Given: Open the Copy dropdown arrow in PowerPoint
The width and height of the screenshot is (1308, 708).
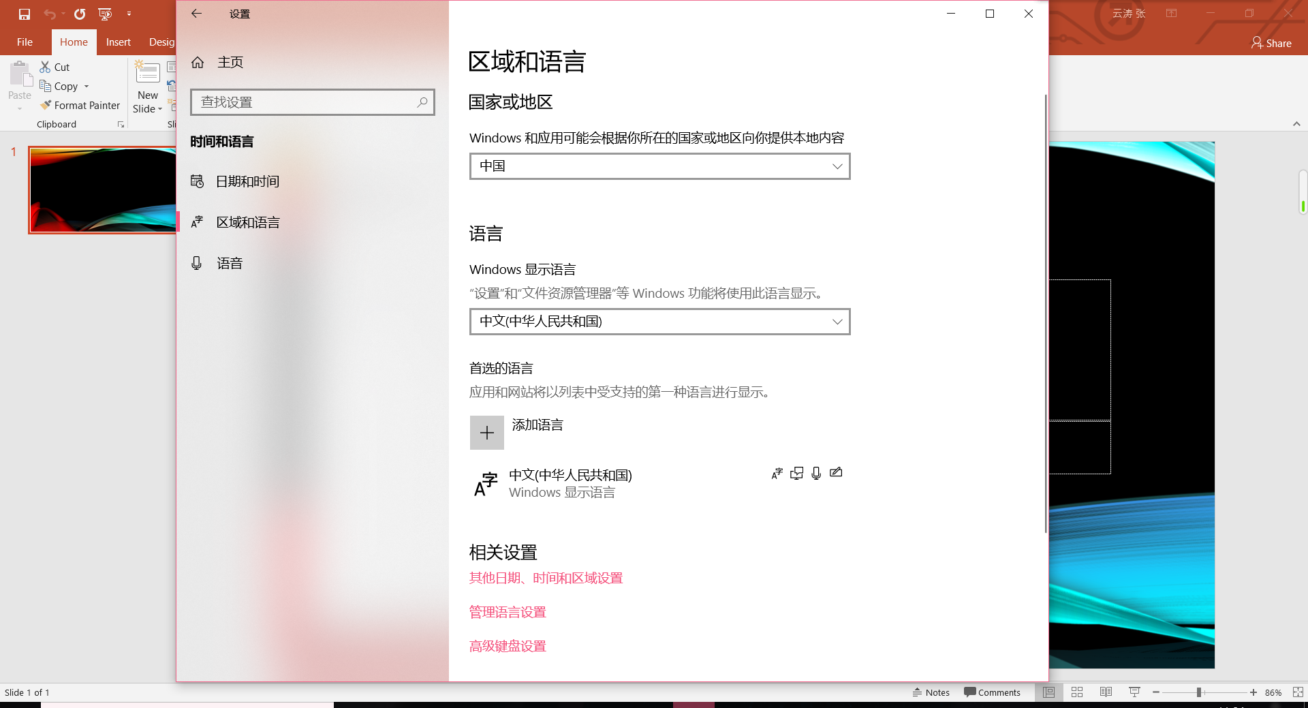Looking at the screenshot, I should point(87,87).
